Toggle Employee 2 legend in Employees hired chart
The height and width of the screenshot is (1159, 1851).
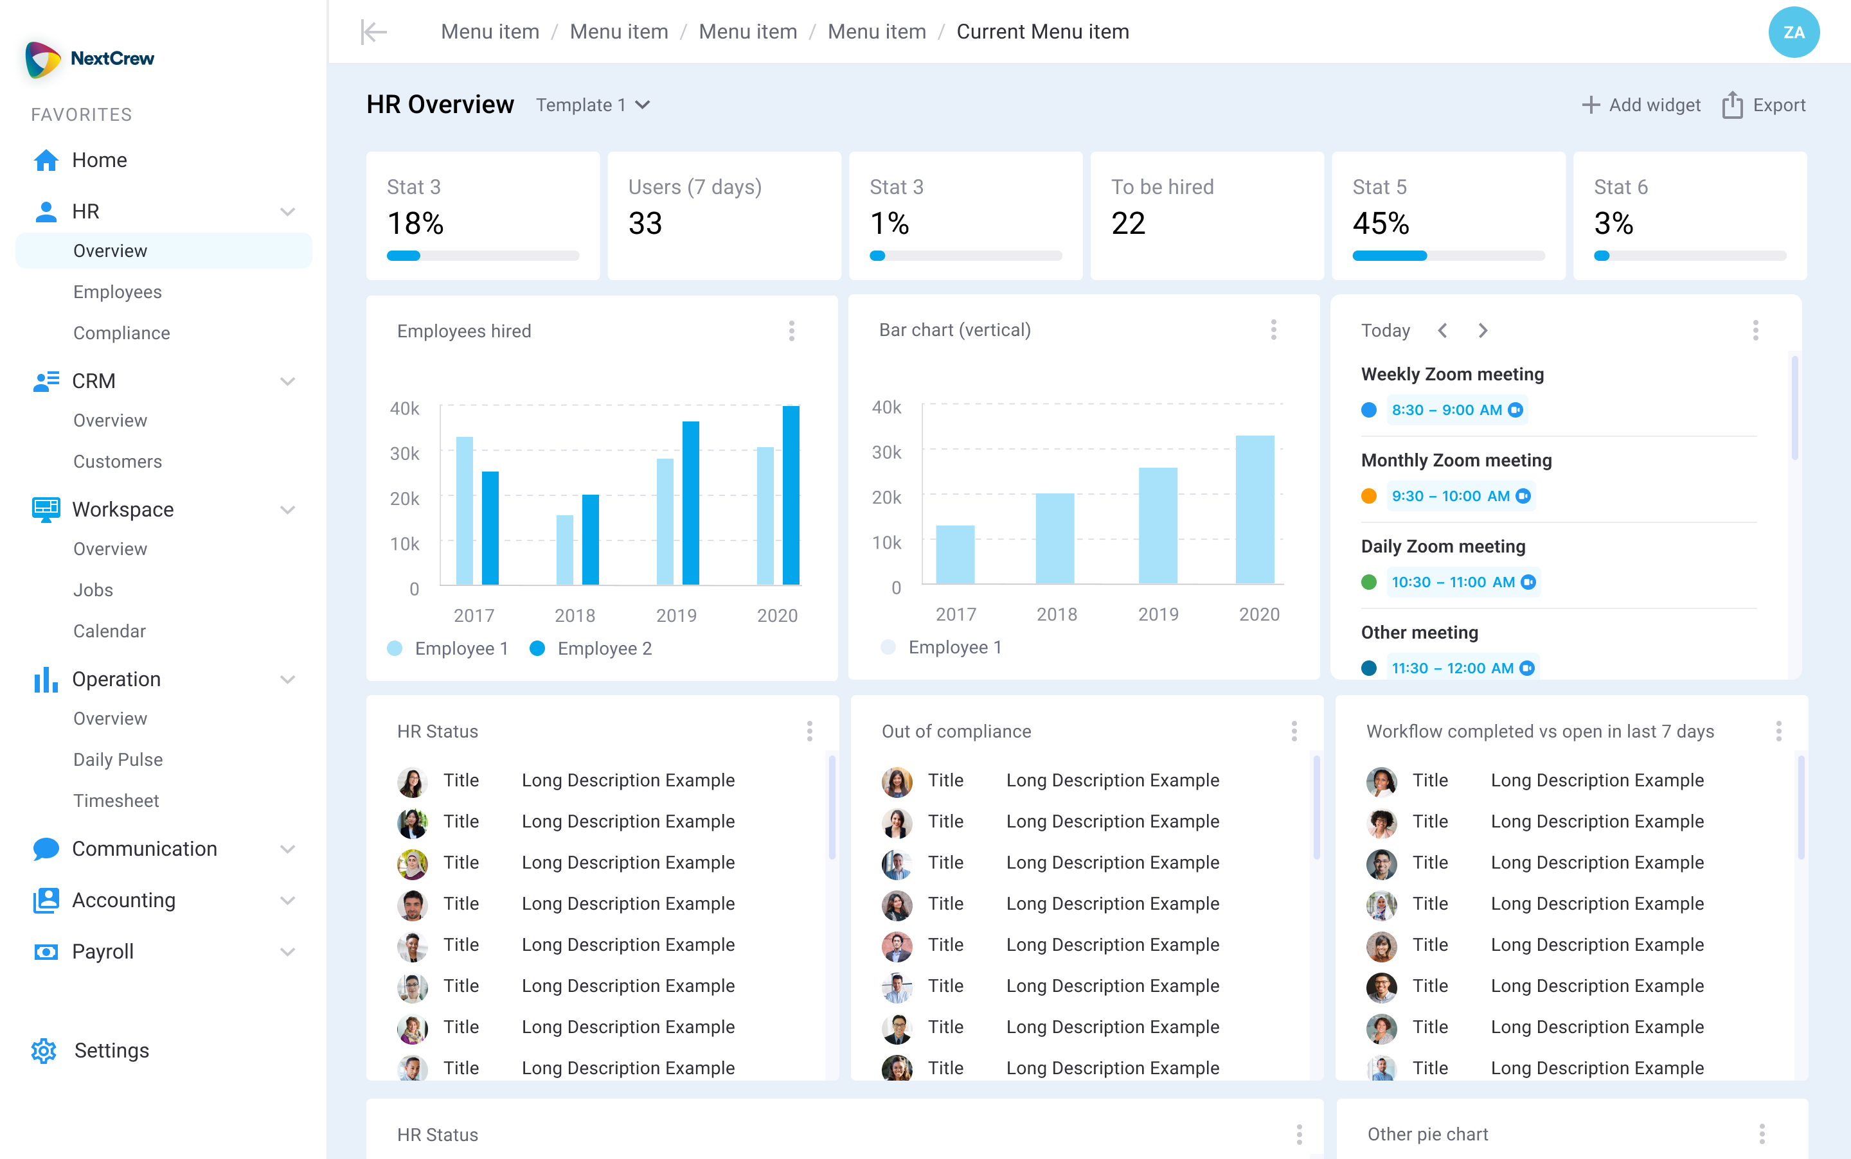(591, 648)
